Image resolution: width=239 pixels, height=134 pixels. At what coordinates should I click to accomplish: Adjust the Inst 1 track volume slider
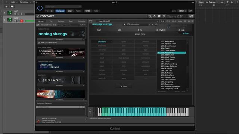click(x=30, y=14)
